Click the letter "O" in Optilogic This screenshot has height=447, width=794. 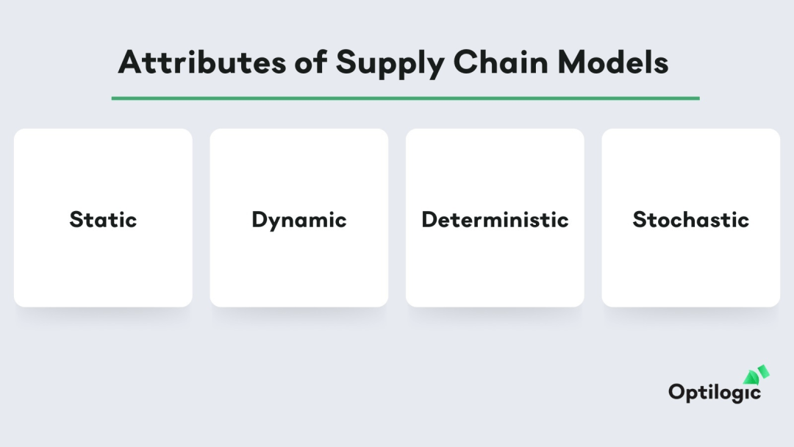676,392
